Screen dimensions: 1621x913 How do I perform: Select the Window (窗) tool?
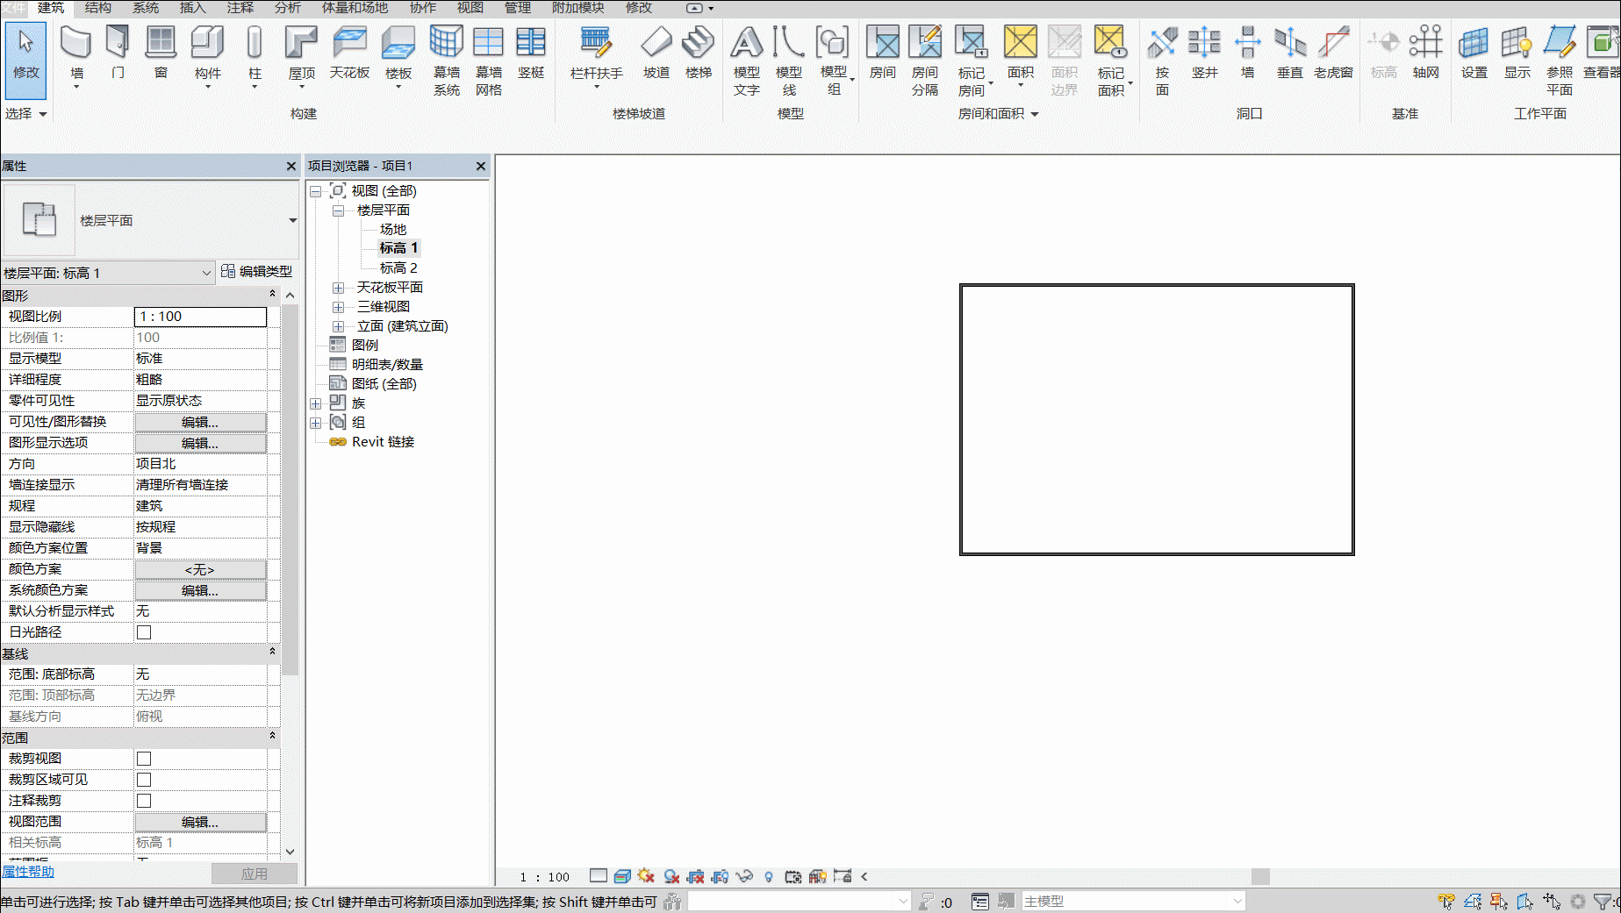coord(161,53)
